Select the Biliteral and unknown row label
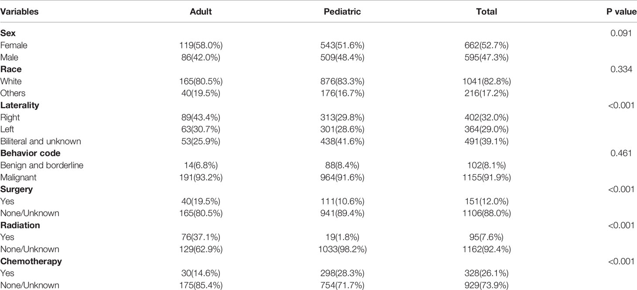This screenshot has width=637, height=290. pos(41,141)
